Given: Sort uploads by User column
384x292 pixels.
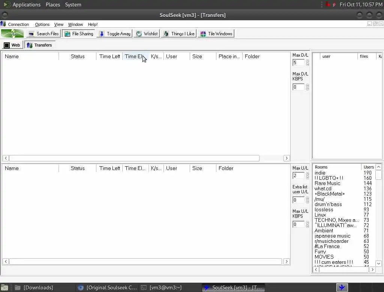Looking at the screenshot, I should [x=177, y=169].
